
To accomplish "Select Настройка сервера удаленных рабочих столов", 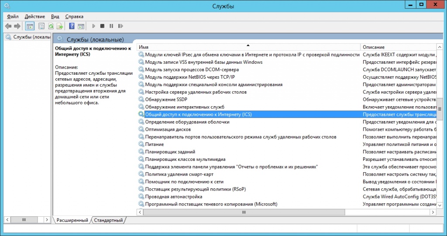I will [196, 92].
